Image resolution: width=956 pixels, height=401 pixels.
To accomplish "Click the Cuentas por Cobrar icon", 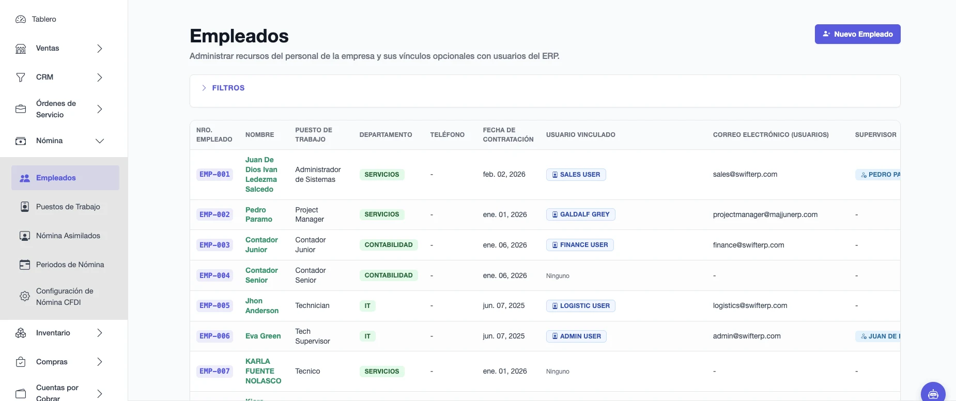I will (21, 394).
